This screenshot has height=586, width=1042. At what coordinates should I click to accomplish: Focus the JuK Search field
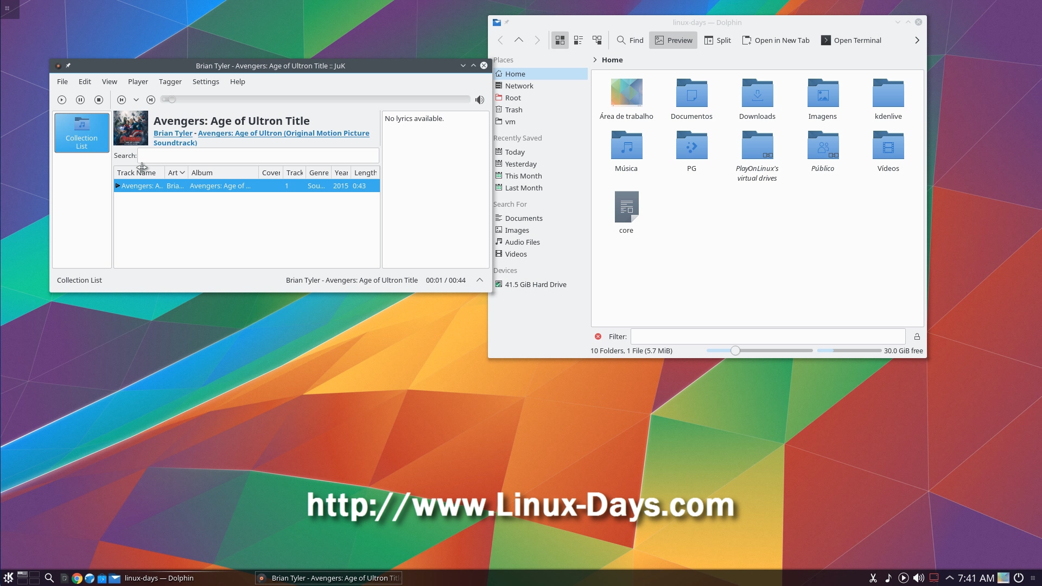pyautogui.click(x=258, y=156)
